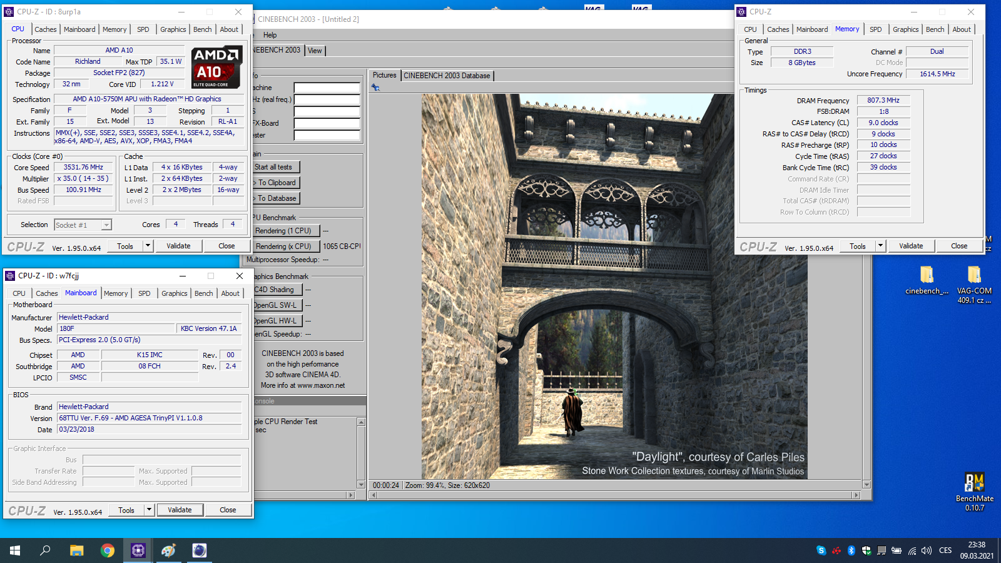Screen dimensions: 1001x563
Task: Click the Machine input field
Action: pyautogui.click(x=327, y=88)
